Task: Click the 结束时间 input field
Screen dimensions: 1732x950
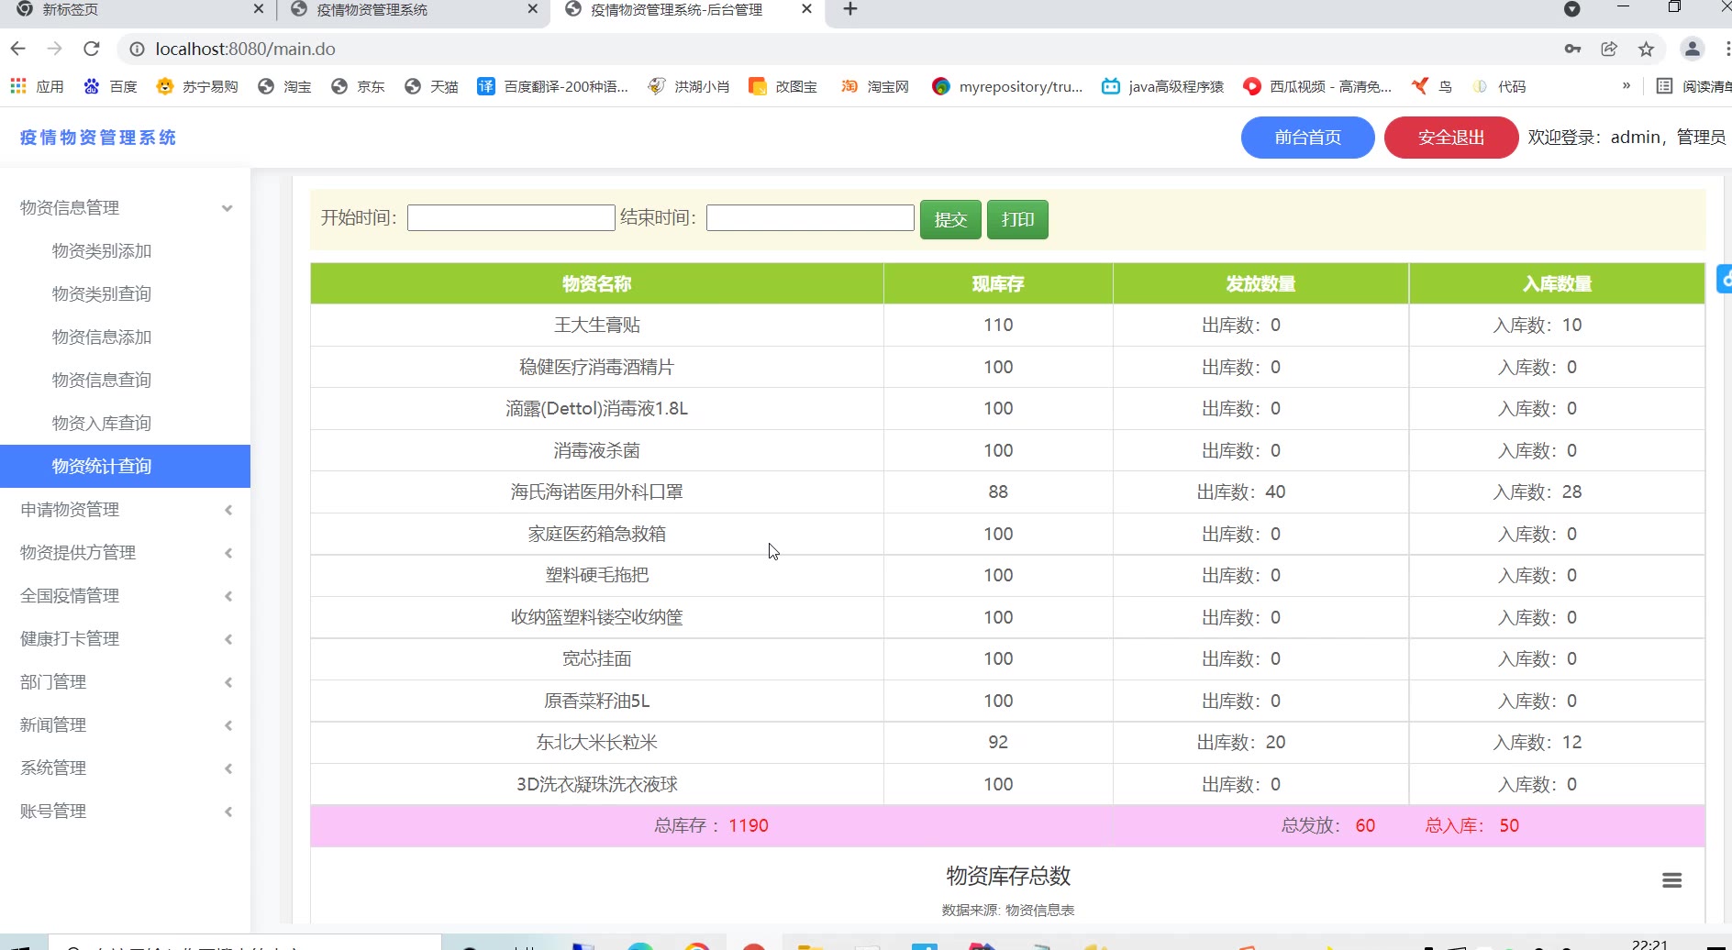Action: 810,218
